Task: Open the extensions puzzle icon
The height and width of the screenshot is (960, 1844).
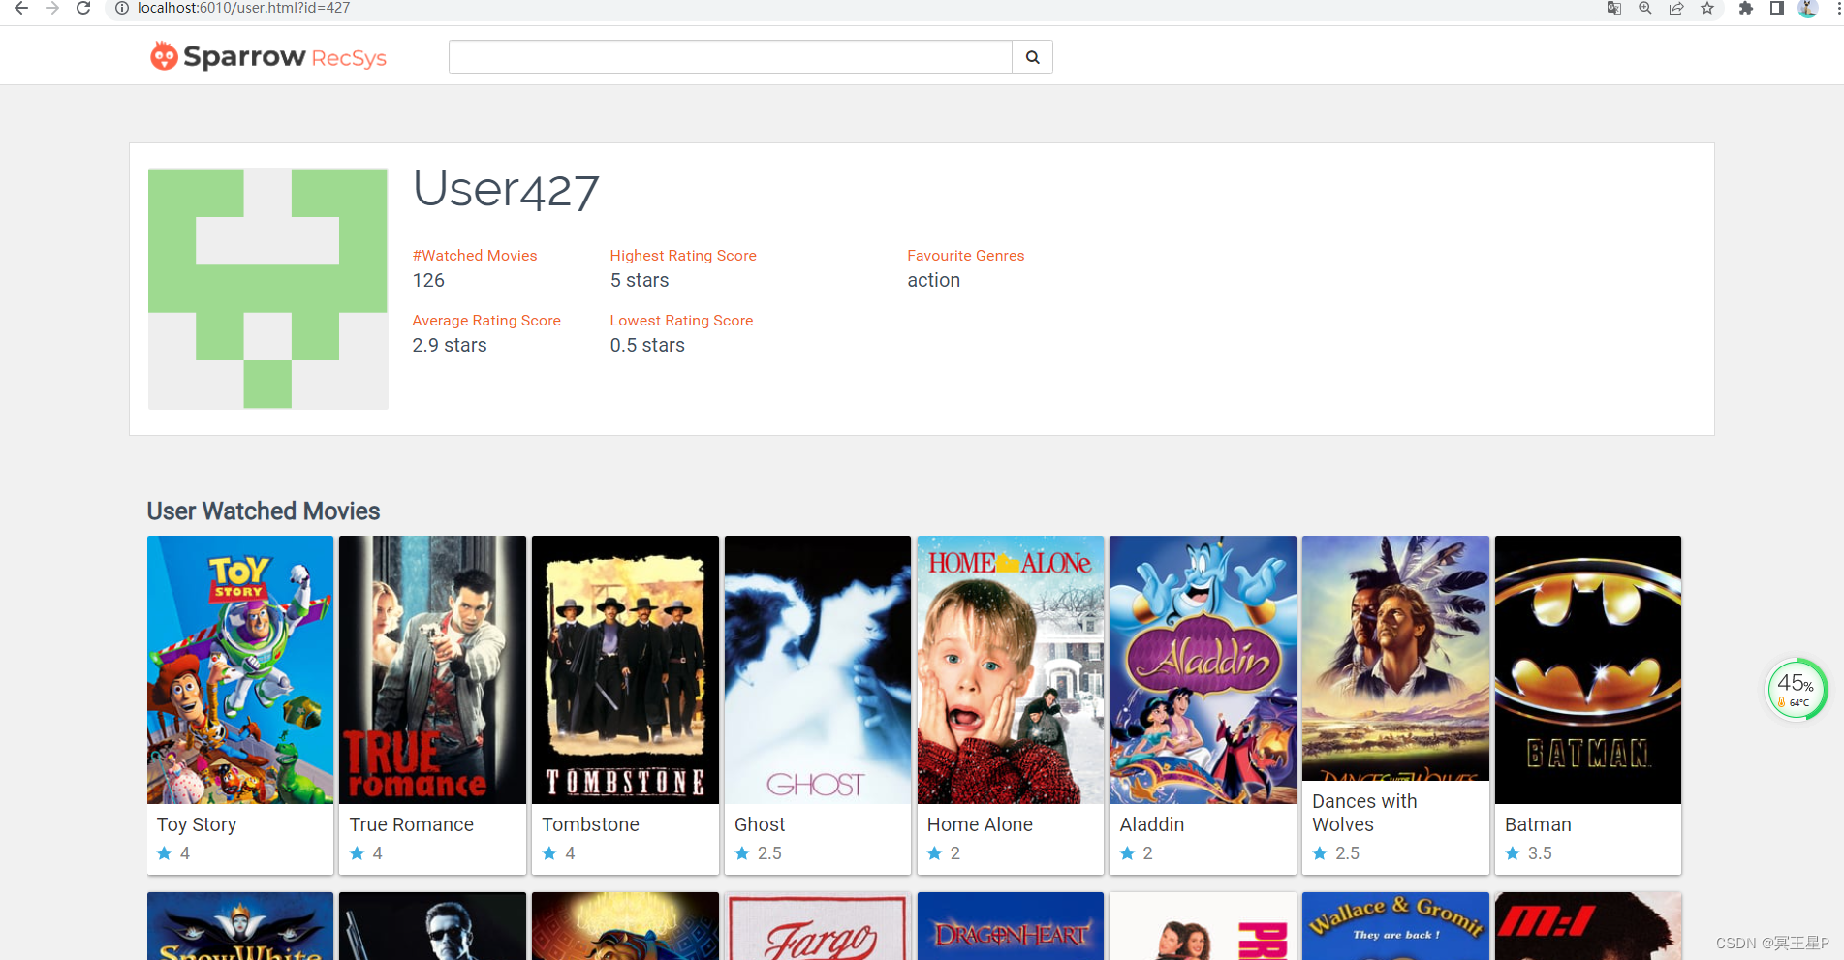Action: (1746, 8)
